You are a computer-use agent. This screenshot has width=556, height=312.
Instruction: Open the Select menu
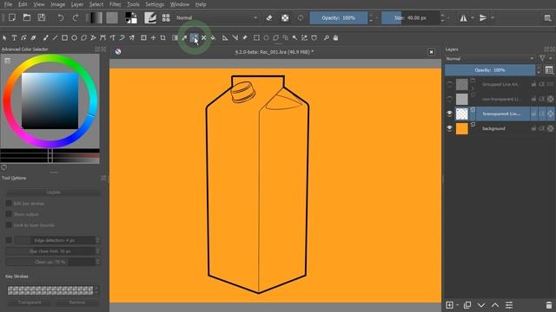(x=96, y=4)
